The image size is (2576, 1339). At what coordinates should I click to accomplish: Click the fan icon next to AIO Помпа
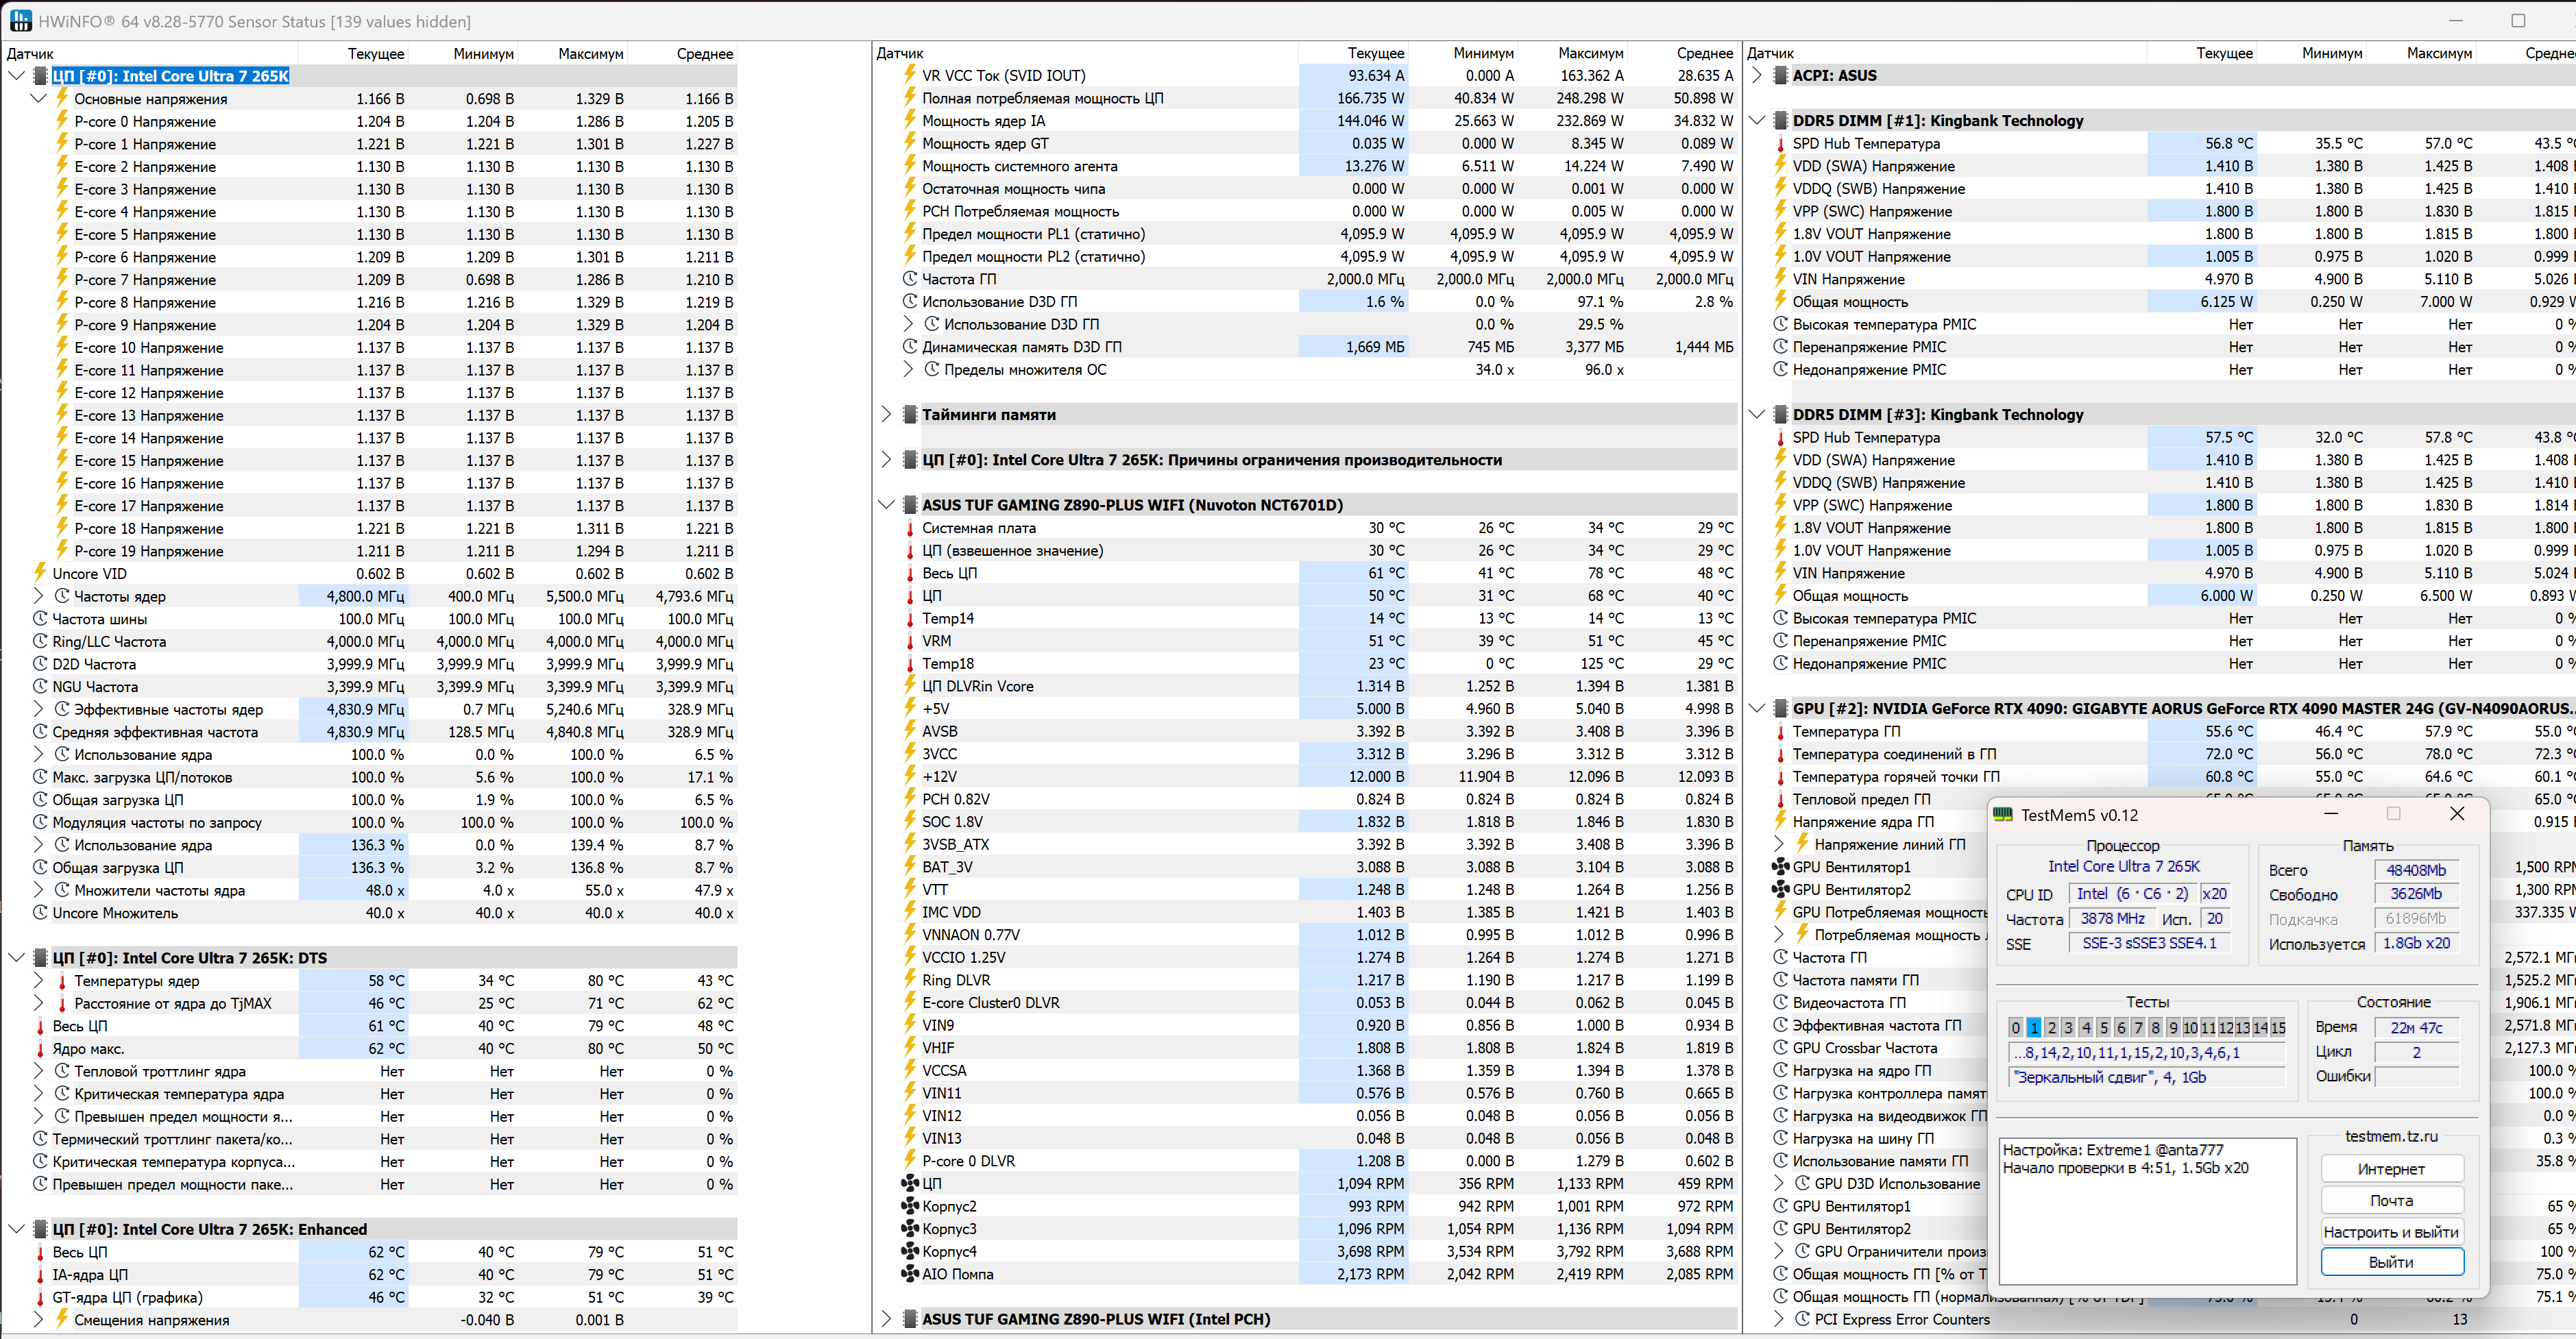click(910, 1274)
